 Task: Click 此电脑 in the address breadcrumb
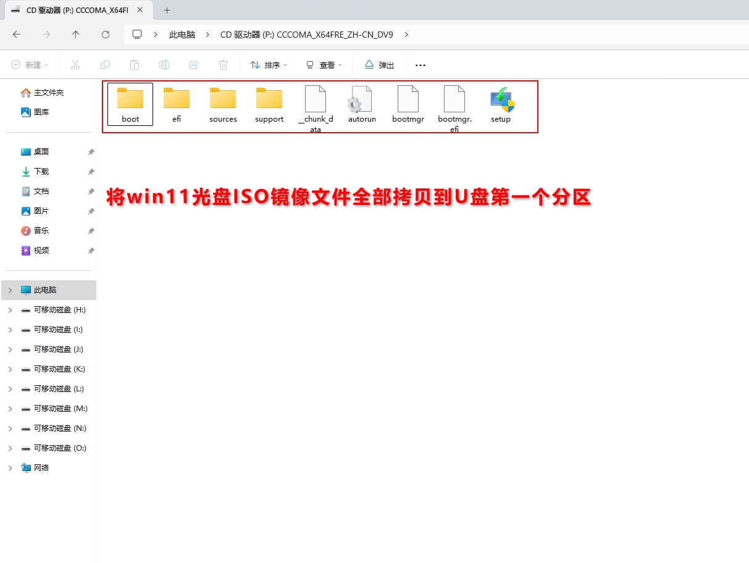[182, 35]
